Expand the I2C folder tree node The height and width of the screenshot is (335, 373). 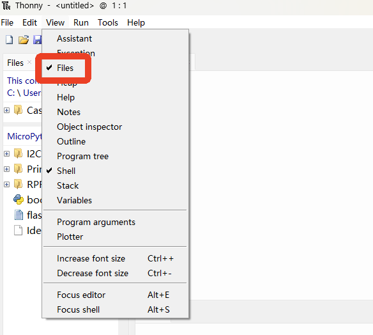[6, 154]
